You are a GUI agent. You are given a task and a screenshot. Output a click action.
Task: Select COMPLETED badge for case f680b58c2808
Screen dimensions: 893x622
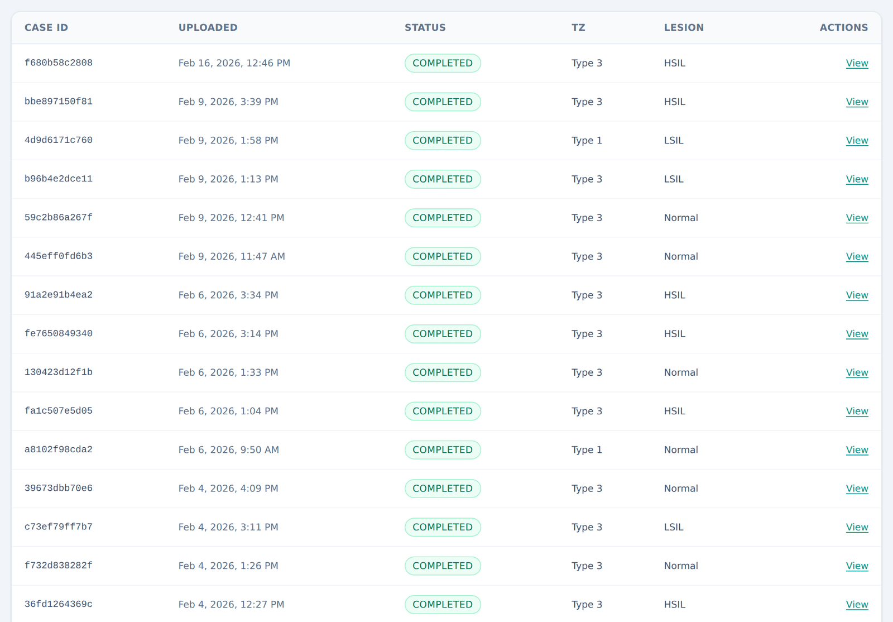443,63
